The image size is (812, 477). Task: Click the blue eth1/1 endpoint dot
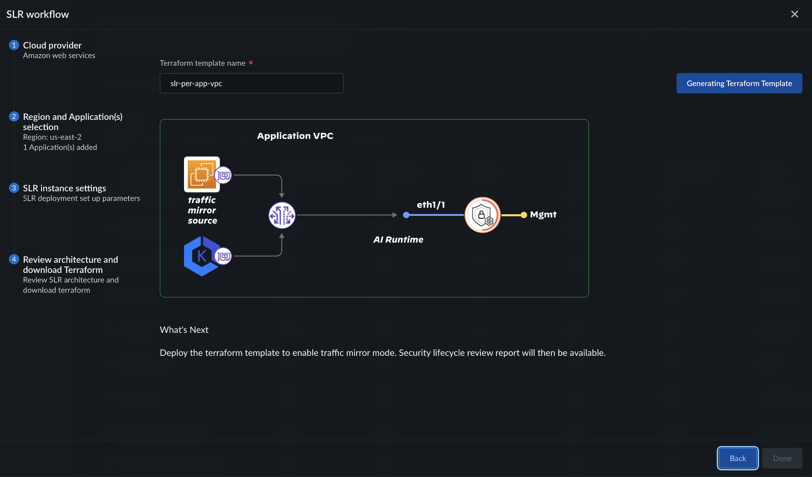[x=406, y=215]
